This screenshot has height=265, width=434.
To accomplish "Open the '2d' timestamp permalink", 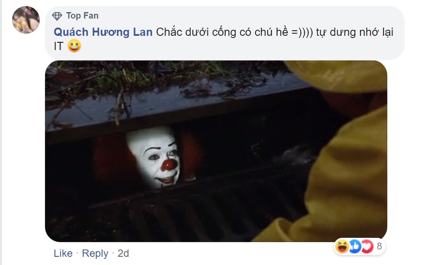I will (x=123, y=253).
